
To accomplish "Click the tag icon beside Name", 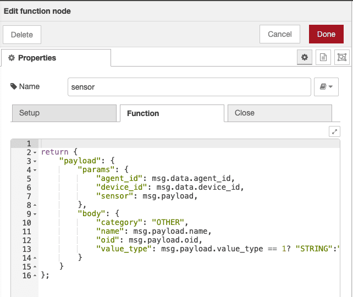I will (14, 86).
